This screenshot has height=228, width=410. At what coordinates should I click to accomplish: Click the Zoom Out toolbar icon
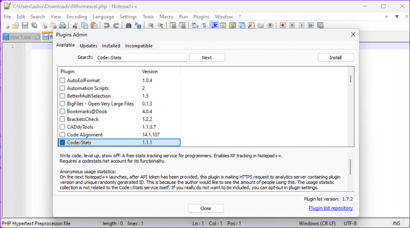[160, 26]
